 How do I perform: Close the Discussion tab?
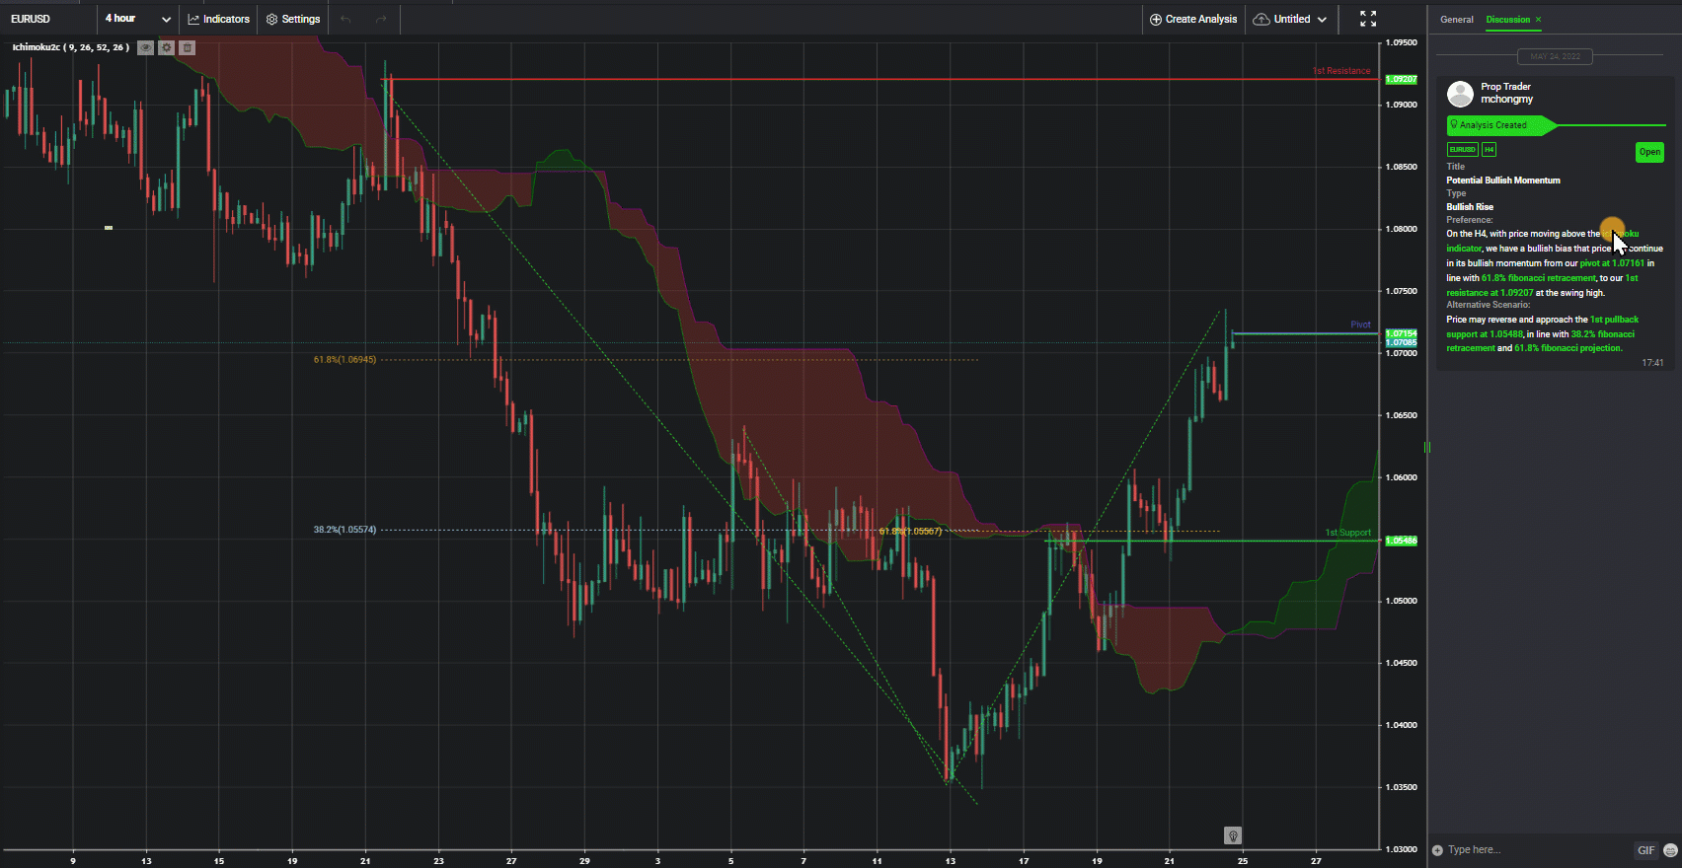tap(1538, 20)
